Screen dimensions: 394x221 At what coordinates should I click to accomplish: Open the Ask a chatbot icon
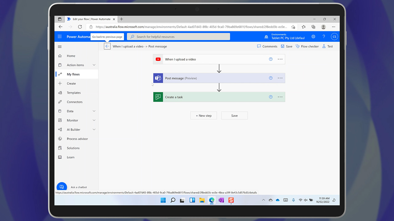(62, 187)
